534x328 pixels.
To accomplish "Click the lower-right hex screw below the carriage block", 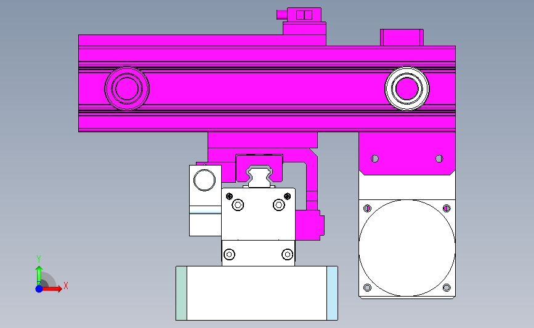I will point(288,254).
